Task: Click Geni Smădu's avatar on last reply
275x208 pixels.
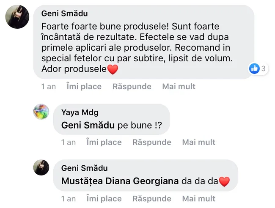Action: [41, 167]
